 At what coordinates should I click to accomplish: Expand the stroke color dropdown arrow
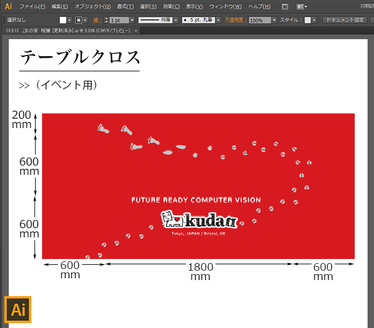[85, 20]
